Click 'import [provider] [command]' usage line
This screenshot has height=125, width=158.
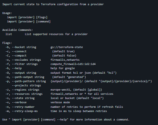point(29,21)
